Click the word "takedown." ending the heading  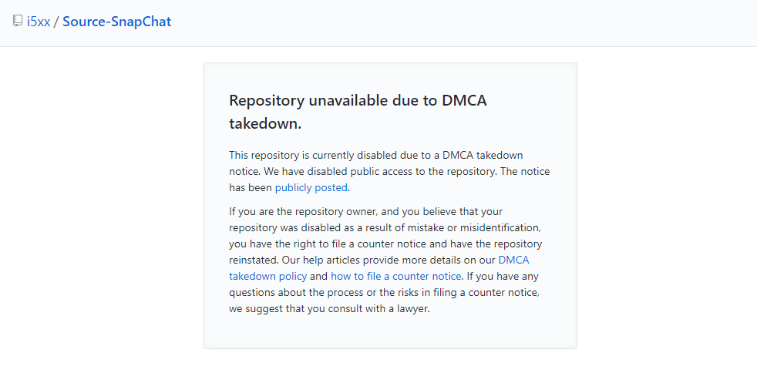(x=265, y=123)
